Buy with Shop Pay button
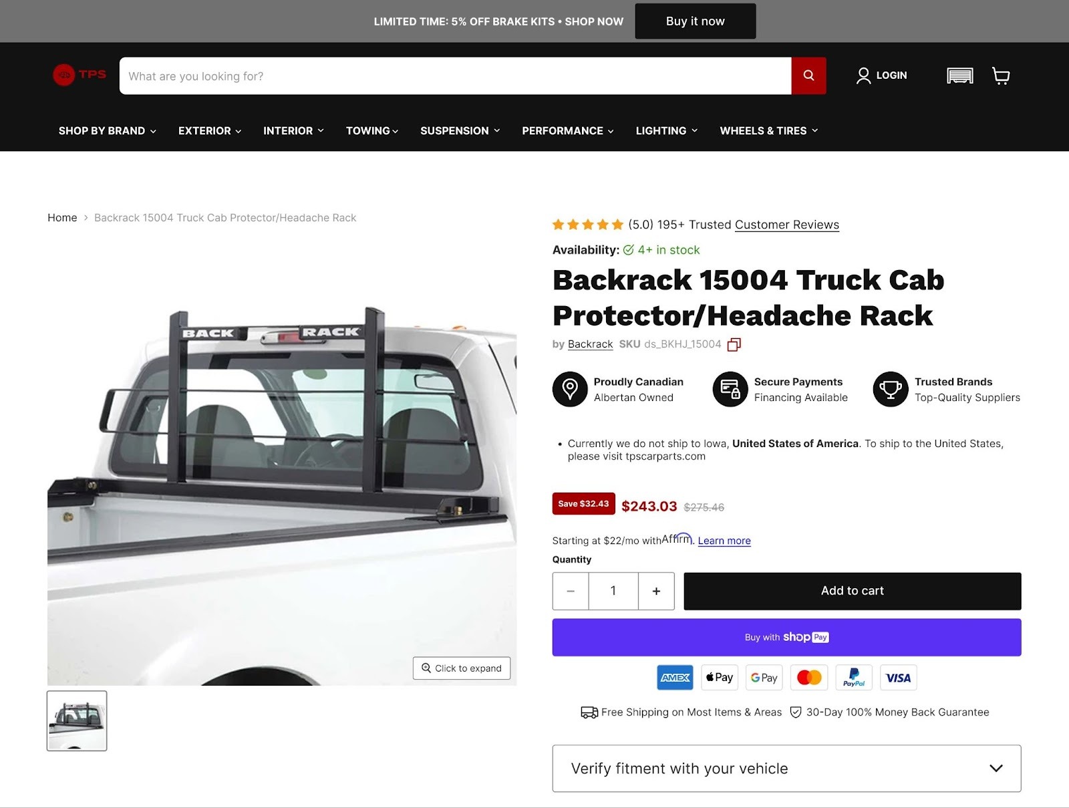The image size is (1069, 808). coord(786,638)
